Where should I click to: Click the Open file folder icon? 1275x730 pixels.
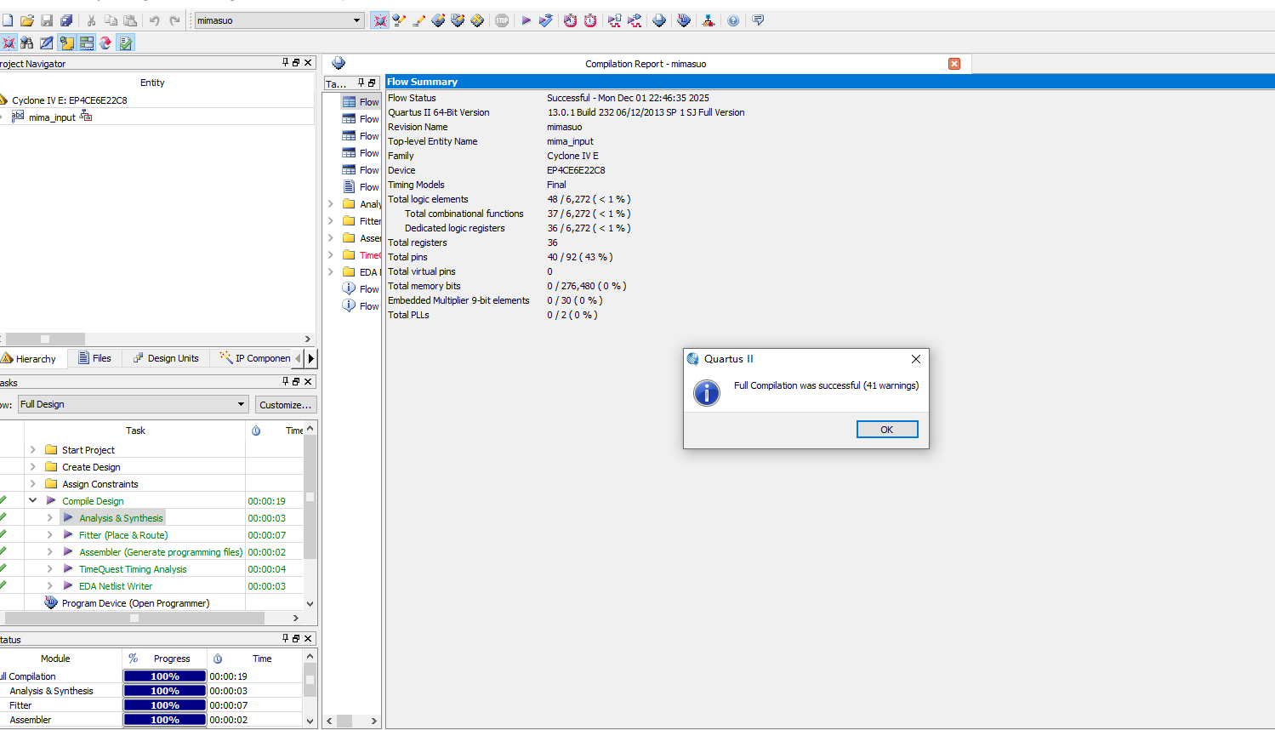coord(27,20)
